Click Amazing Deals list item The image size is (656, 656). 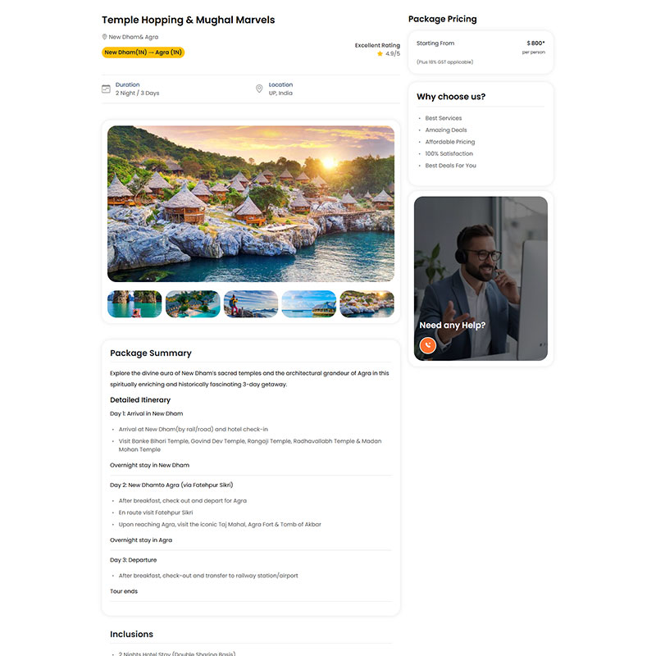446,130
